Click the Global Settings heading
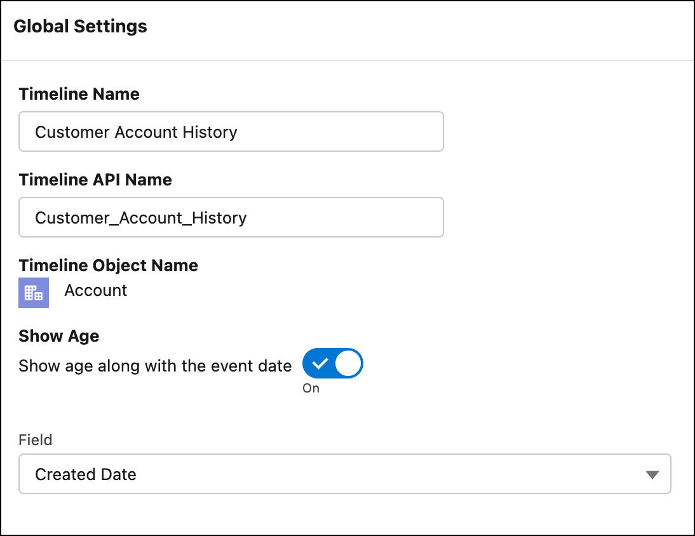This screenshot has width=695, height=536. pyautogui.click(x=81, y=26)
